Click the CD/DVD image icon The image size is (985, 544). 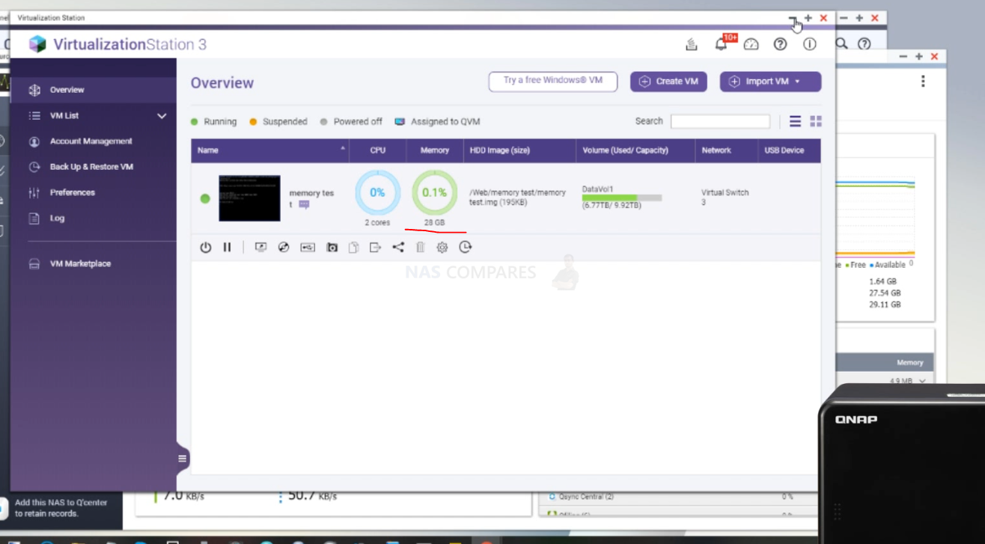coord(284,248)
